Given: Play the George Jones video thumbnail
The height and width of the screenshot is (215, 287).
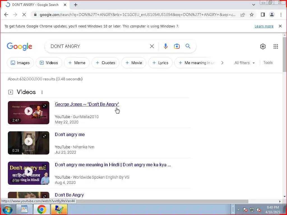Looking at the screenshot, I should 29,113.
